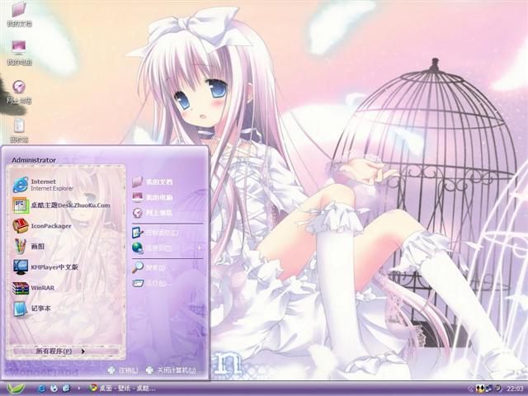The height and width of the screenshot is (396, 528).
Task: Expand the 连接到 submenu arrow
Action: (x=199, y=247)
